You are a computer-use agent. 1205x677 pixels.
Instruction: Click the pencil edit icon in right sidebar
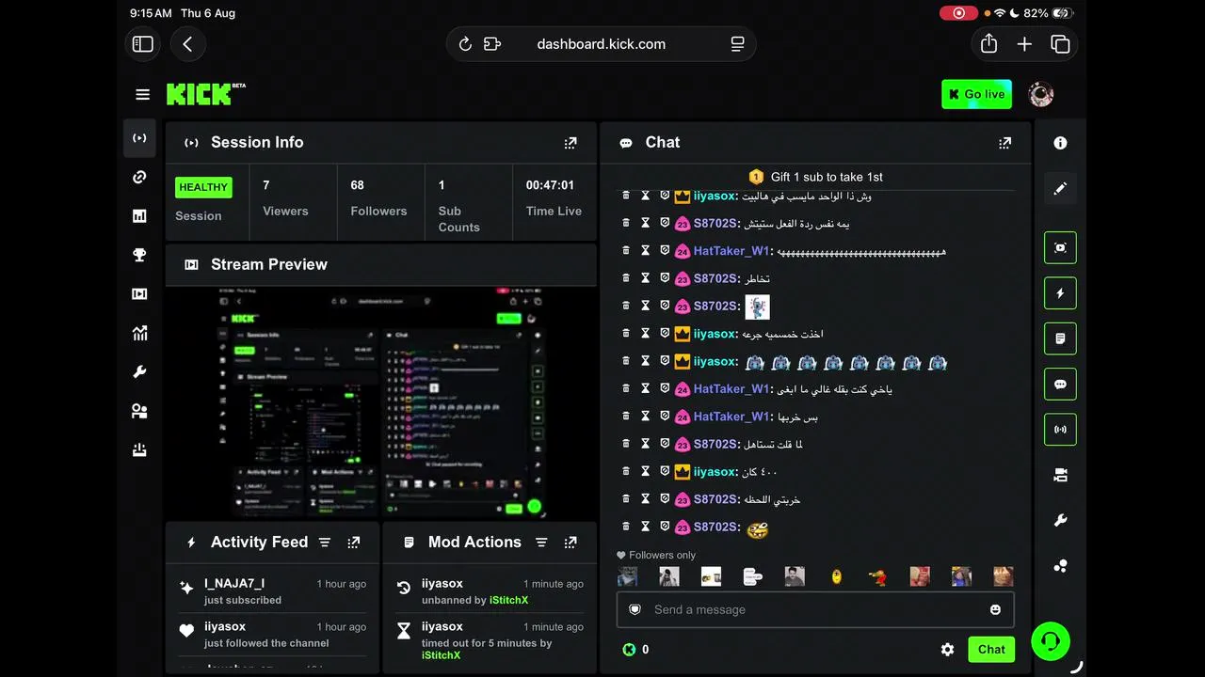(1060, 188)
